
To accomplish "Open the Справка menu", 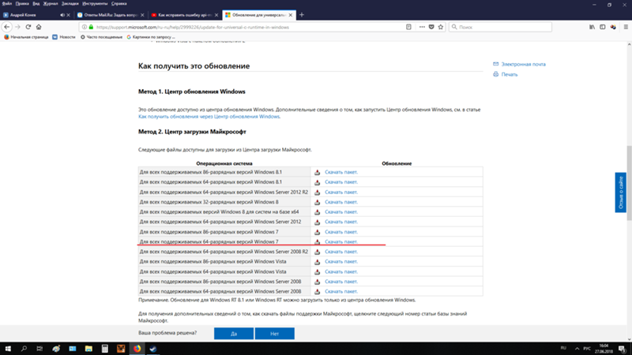I will click(119, 4).
